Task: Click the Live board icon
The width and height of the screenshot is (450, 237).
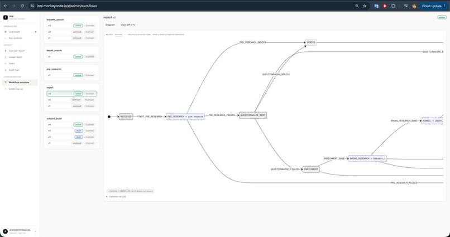Action: click(6, 32)
